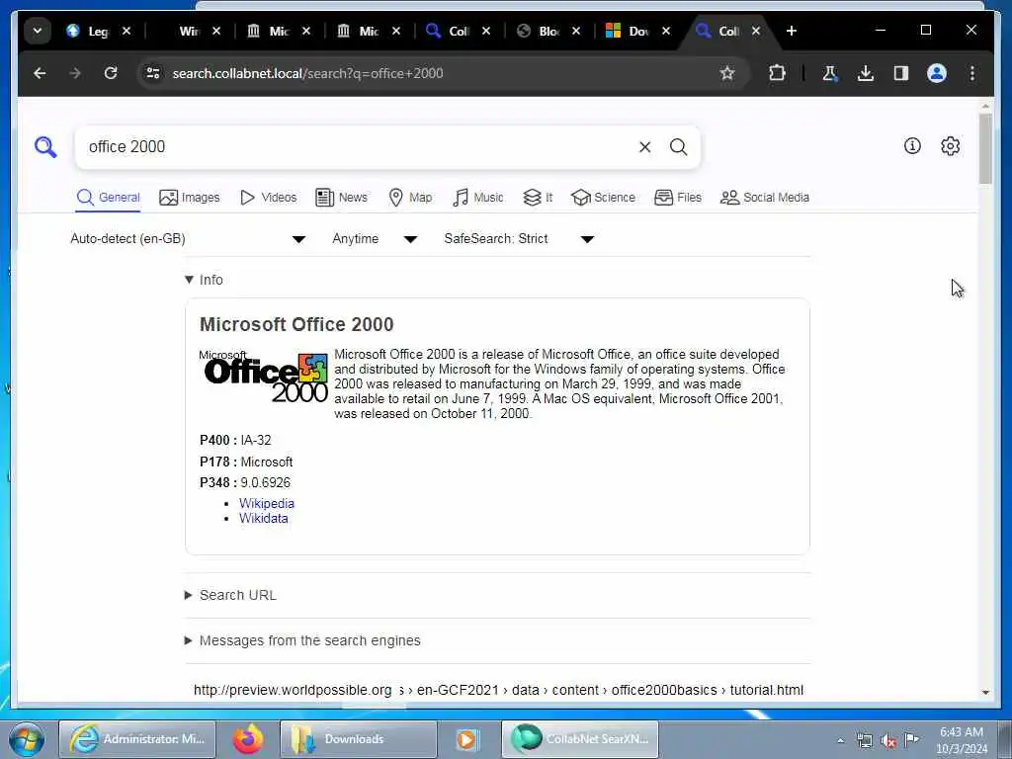
Task: Open the Extensions puzzle icon
Action: [x=777, y=73]
